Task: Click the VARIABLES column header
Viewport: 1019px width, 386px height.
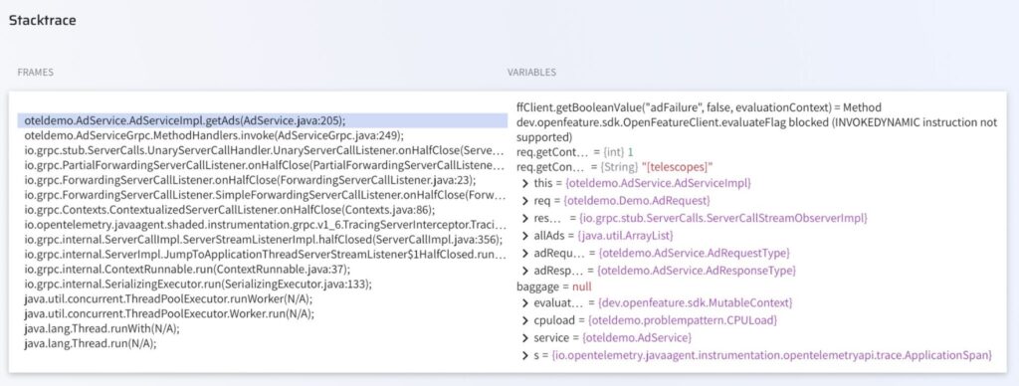Action: pyautogui.click(x=531, y=73)
